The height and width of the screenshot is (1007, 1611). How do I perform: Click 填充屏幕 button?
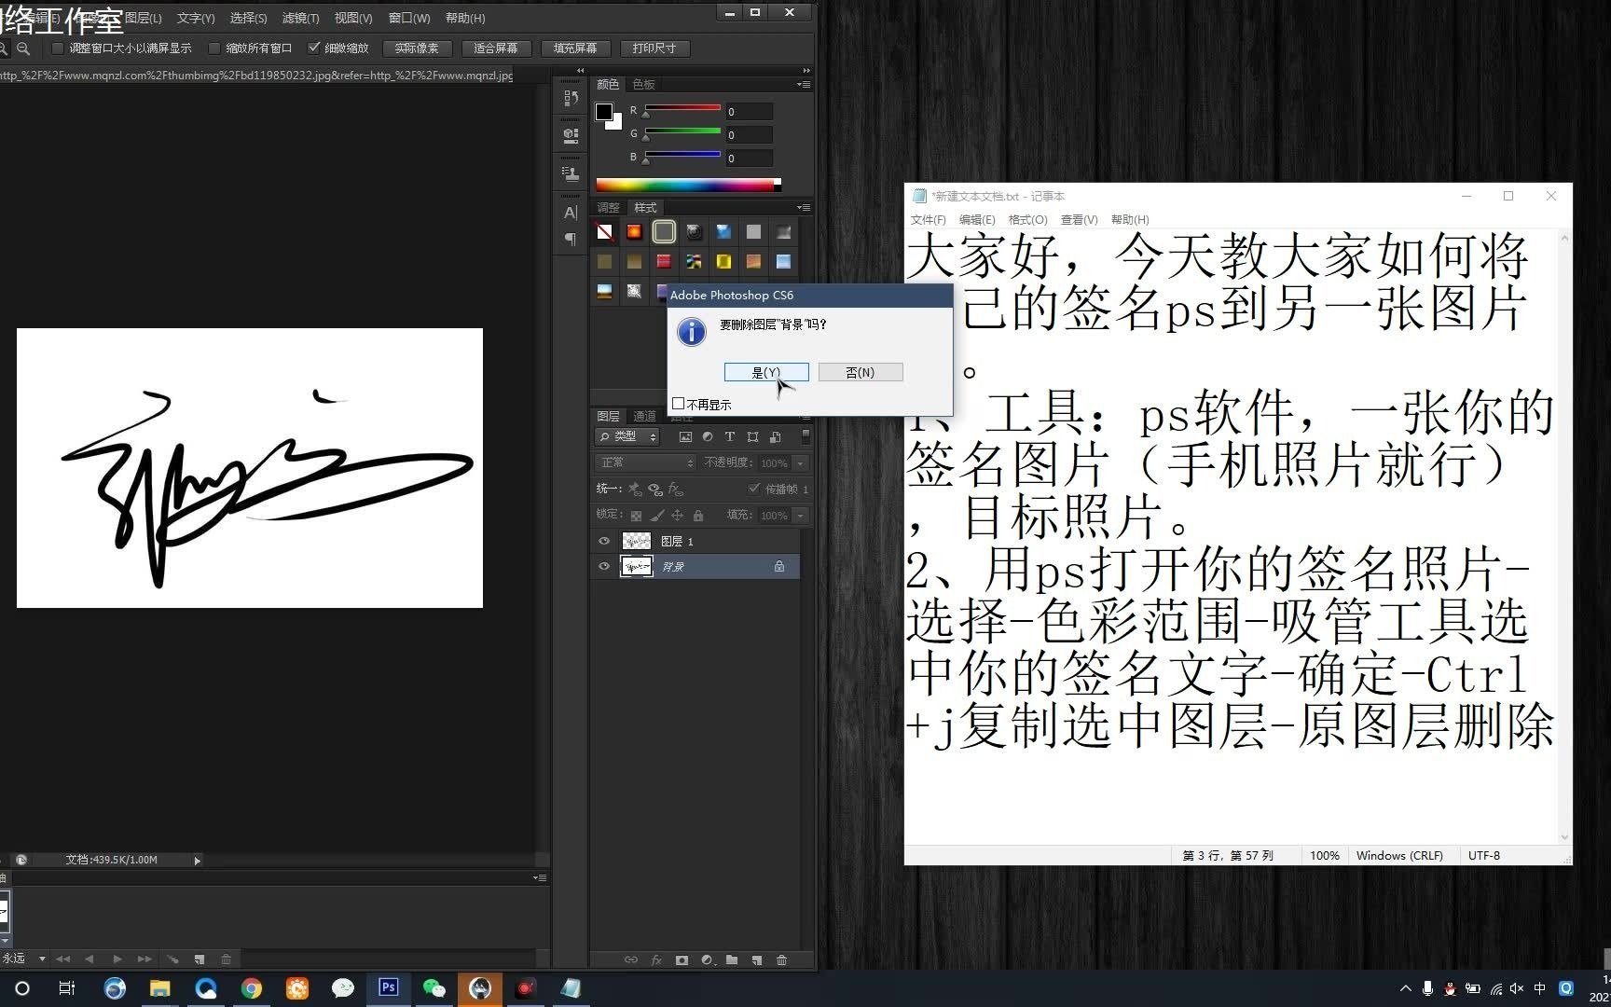(x=575, y=48)
